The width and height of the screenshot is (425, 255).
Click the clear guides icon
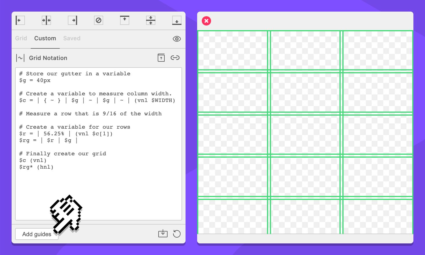coord(99,20)
